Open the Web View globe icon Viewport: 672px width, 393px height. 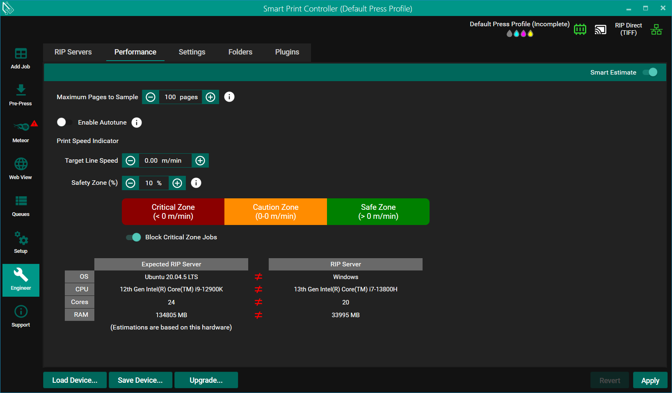click(x=21, y=168)
